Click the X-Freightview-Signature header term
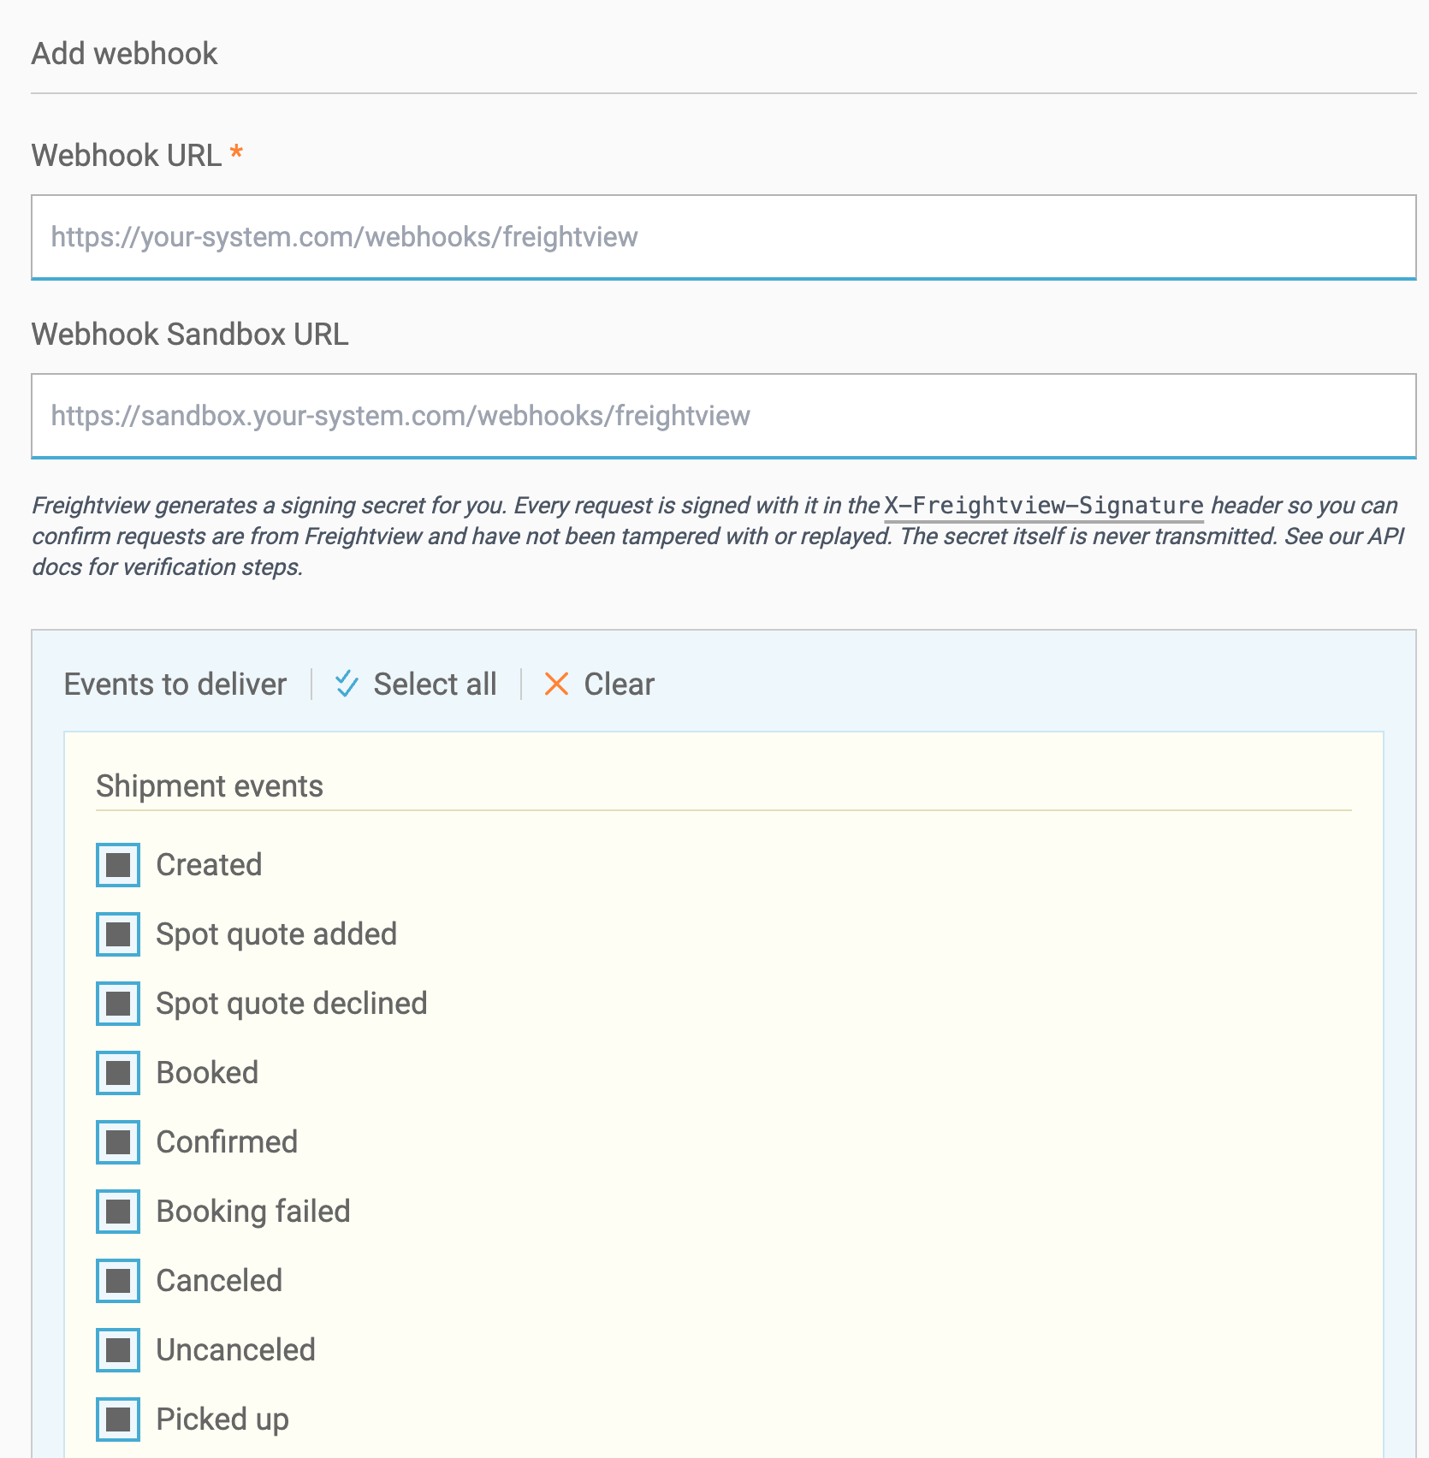The width and height of the screenshot is (1429, 1458). point(1044,506)
